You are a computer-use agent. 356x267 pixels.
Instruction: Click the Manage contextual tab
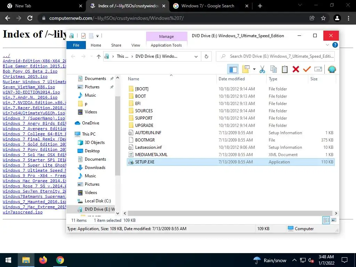pyautogui.click(x=167, y=37)
